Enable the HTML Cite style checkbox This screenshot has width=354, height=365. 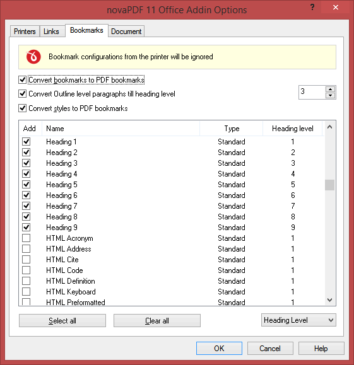click(26, 259)
